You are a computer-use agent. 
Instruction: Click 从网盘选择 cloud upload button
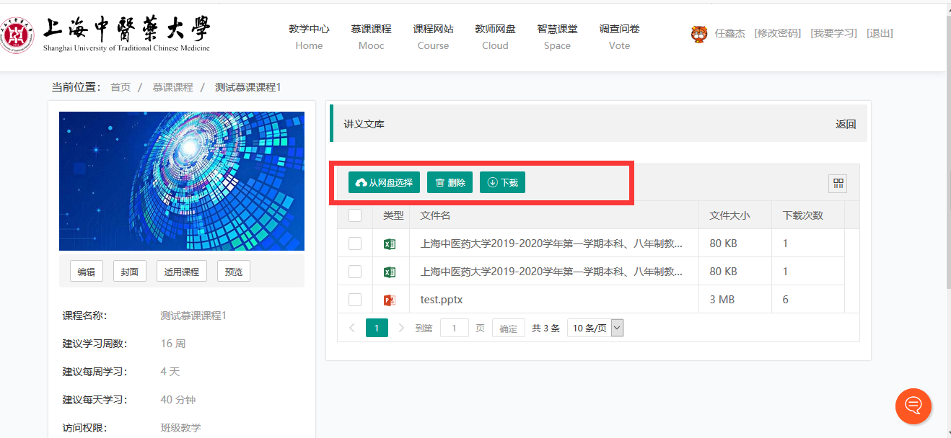click(x=384, y=182)
